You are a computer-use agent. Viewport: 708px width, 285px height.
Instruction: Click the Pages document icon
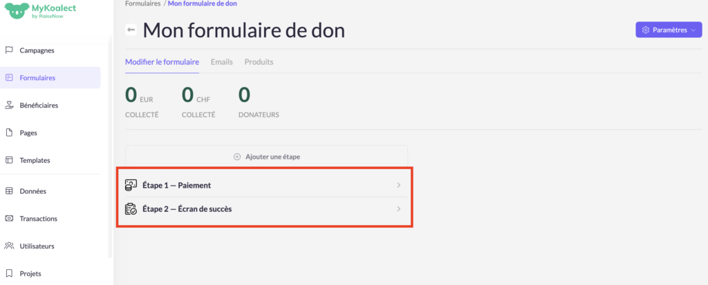9,133
